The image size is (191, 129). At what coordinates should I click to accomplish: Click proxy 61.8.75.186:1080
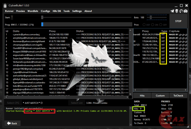[x=57, y=41]
